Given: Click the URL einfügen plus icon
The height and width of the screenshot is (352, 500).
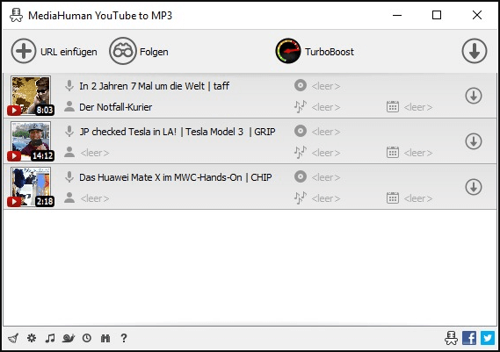Looking at the screenshot, I should point(23,51).
